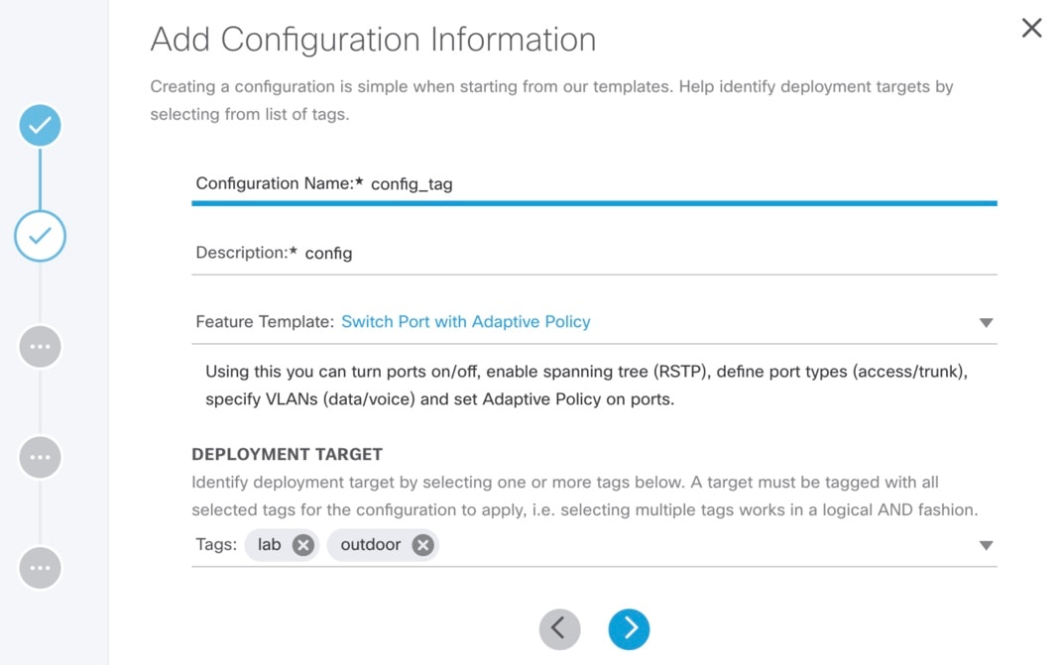Remove the lab tag
This screenshot has height=665, width=1063.
coord(303,545)
